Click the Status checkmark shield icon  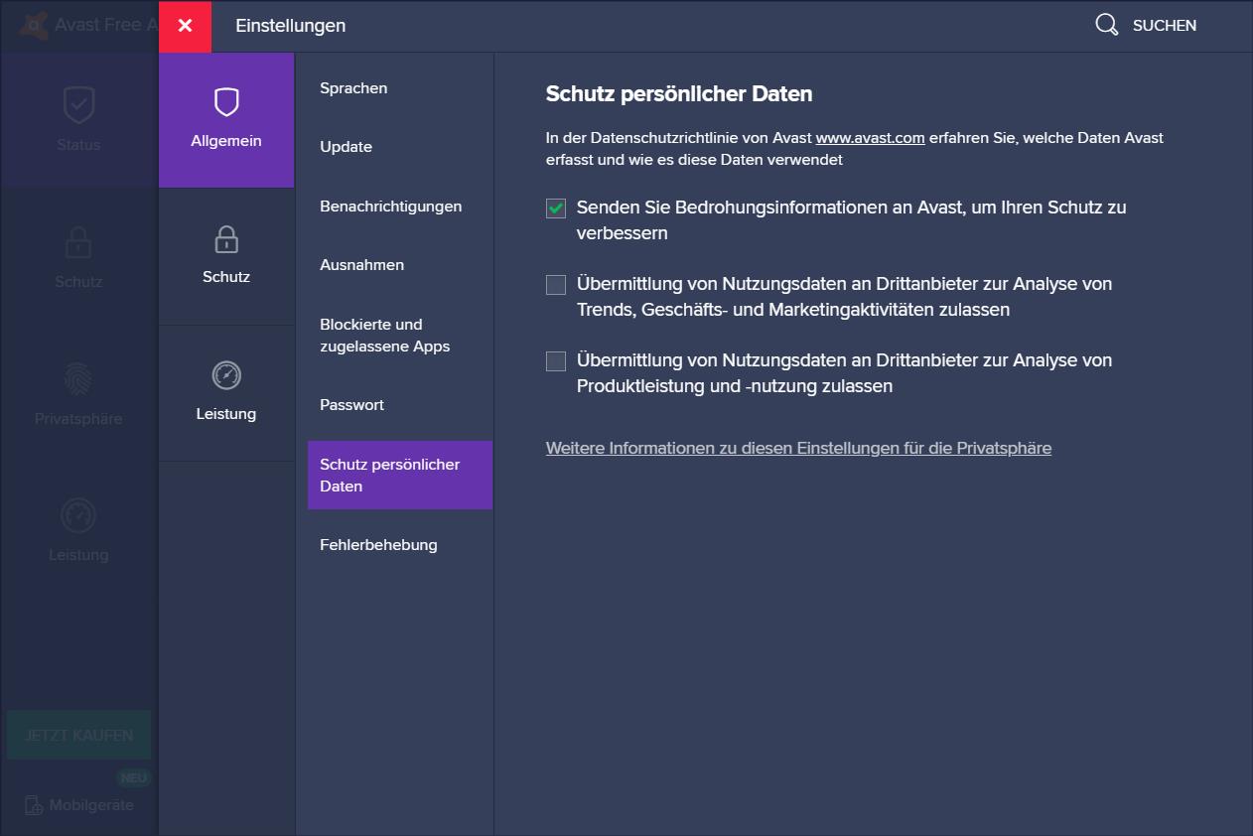tap(78, 104)
